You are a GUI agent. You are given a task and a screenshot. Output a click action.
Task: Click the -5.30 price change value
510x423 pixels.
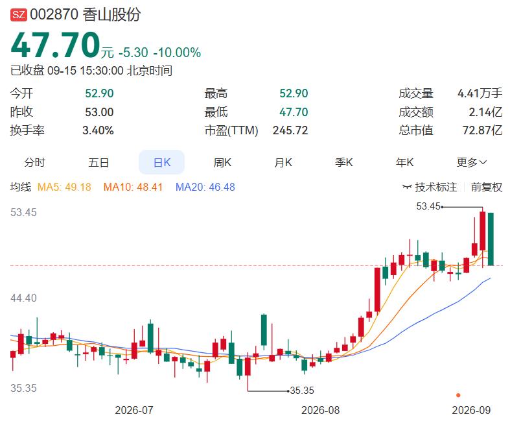[x=133, y=53]
